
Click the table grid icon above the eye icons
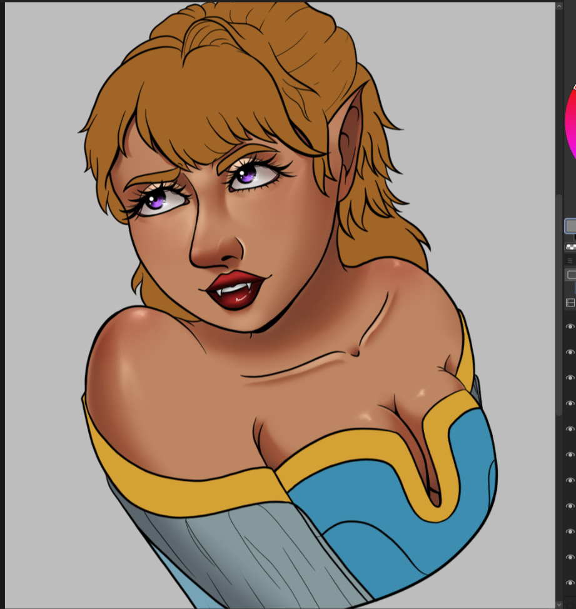[570, 303]
